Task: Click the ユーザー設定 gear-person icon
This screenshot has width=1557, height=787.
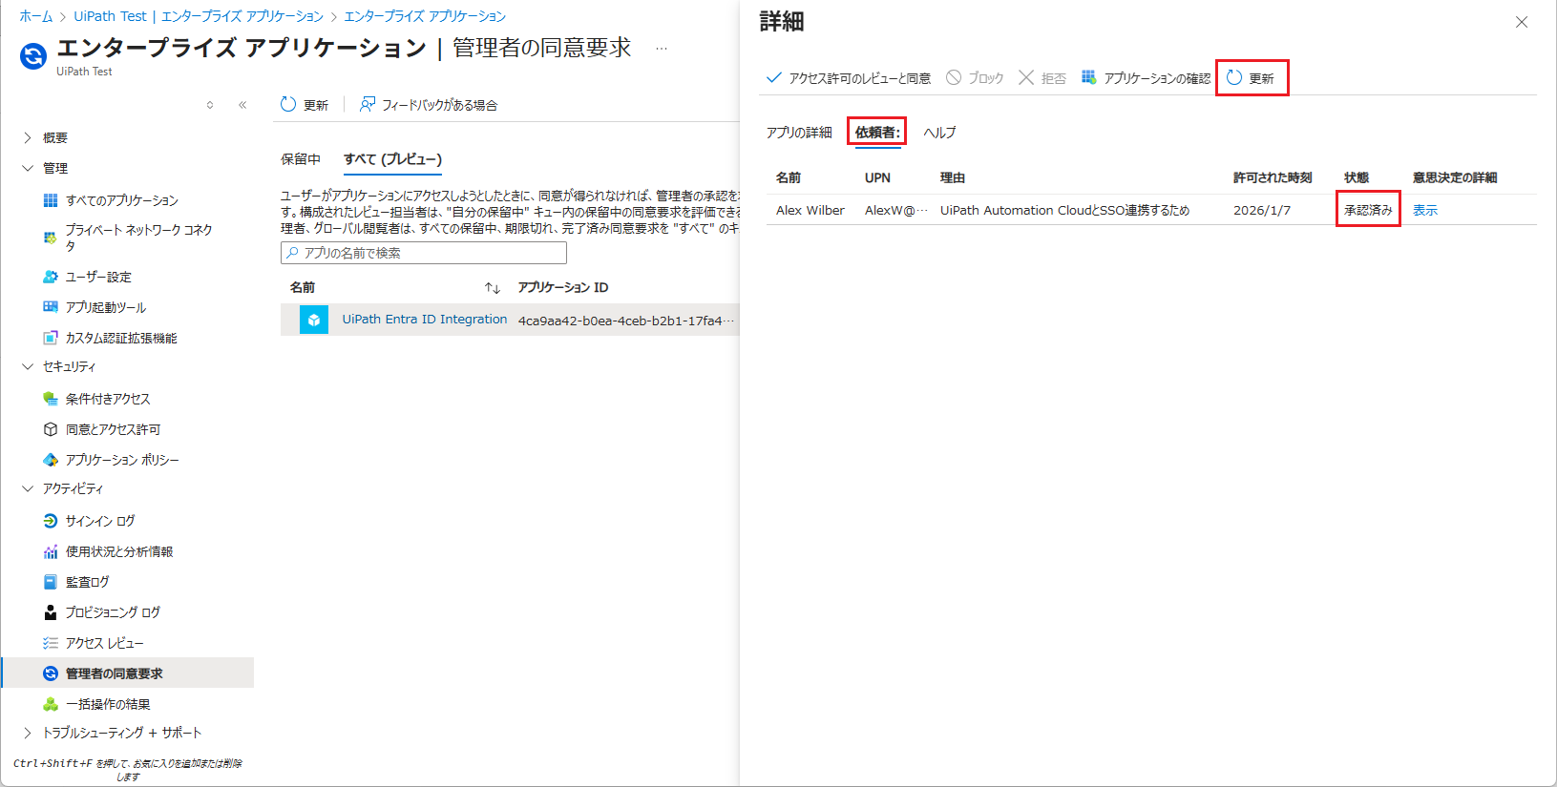Action: coord(51,277)
